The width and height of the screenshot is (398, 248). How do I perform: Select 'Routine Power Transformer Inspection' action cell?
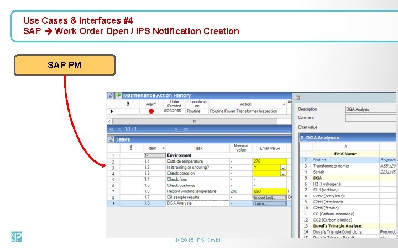(x=248, y=111)
